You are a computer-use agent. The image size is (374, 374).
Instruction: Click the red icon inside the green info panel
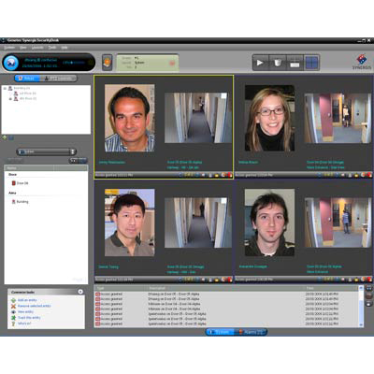click(172, 63)
